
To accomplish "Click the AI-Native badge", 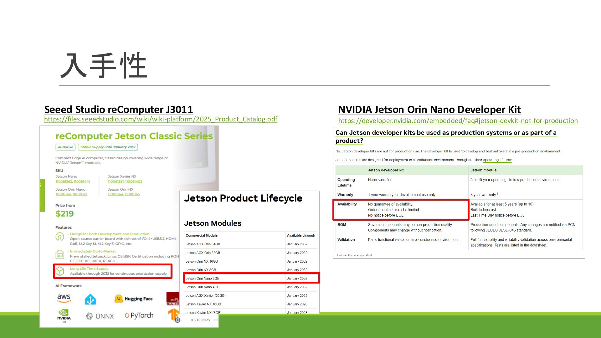I will click(x=65, y=147).
